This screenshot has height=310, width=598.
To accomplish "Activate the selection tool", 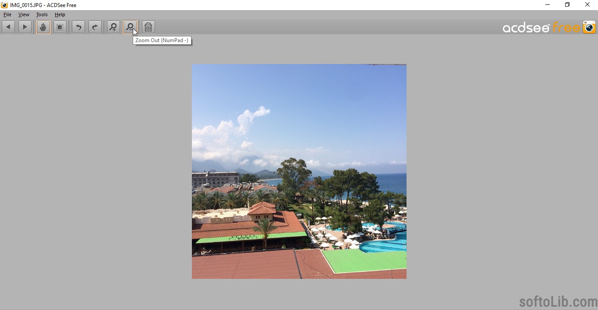I will [x=60, y=27].
